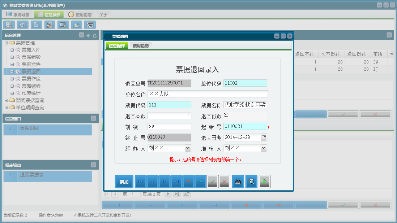Viewport: 397px width, 223px height.
Task: Click the print icon in dialog toolbar
Action: click(238, 182)
